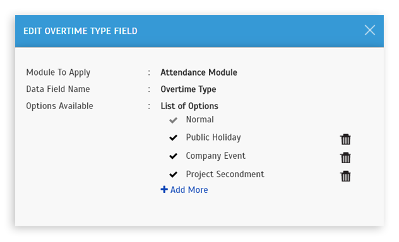Image resolution: width=399 pixels, height=242 pixels.
Task: Click the Module To Apply label
Action: click(x=58, y=72)
